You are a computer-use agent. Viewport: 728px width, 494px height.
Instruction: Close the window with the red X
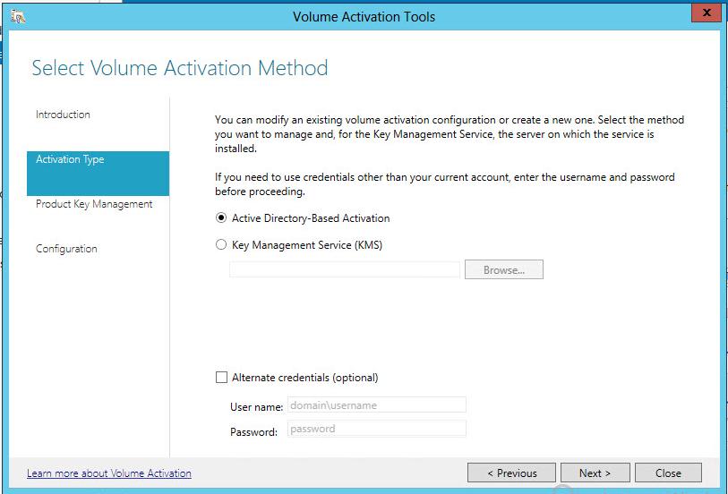click(707, 13)
